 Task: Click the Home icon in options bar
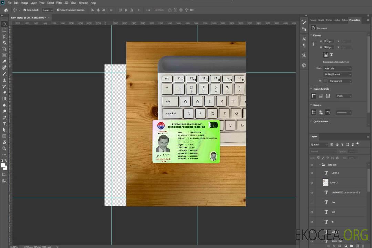point(6,10)
